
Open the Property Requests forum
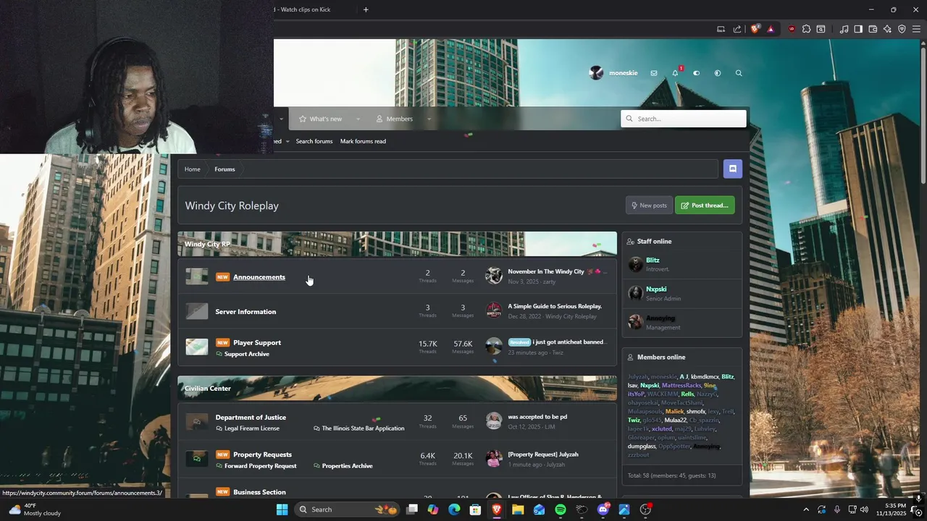pyautogui.click(x=262, y=455)
